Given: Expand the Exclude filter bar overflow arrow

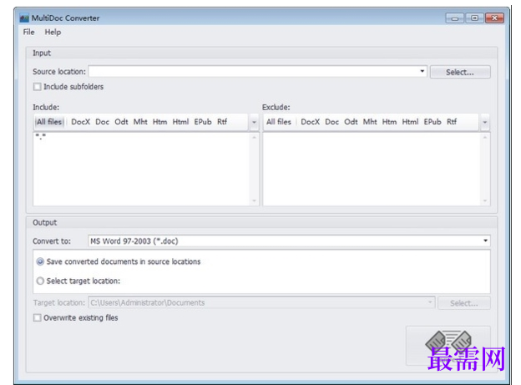Looking at the screenshot, I should [x=485, y=123].
